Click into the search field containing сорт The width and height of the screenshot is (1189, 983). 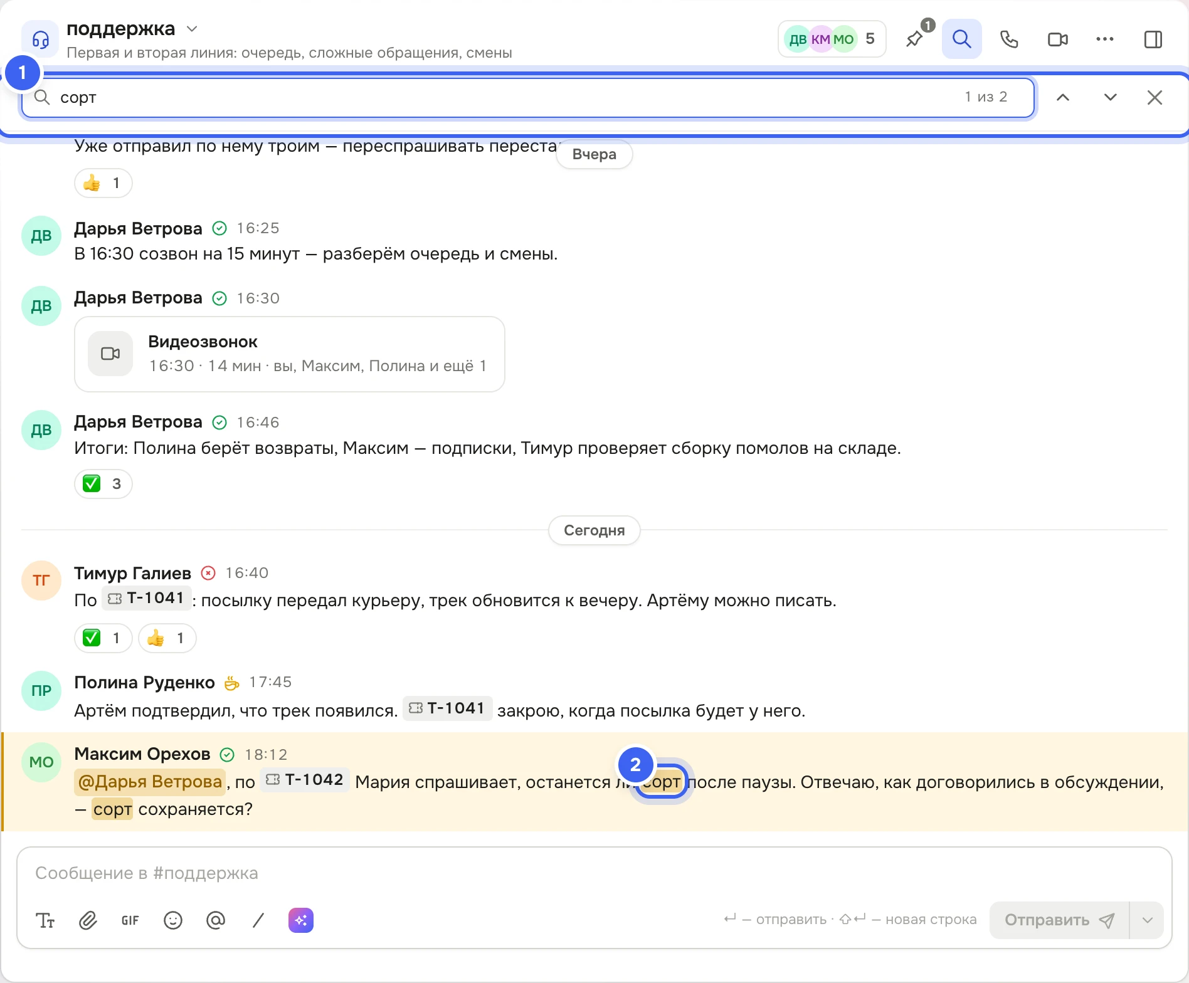(x=528, y=97)
